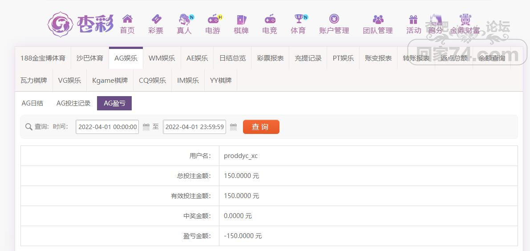Click the 杏彩 logo emblem
Screen dimensions: 530x251
pyautogui.click(x=61, y=24)
